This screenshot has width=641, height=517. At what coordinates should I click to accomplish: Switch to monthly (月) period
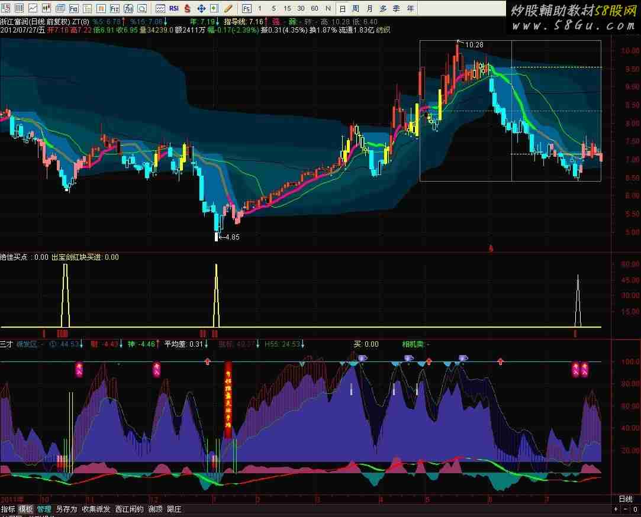tap(369, 8)
